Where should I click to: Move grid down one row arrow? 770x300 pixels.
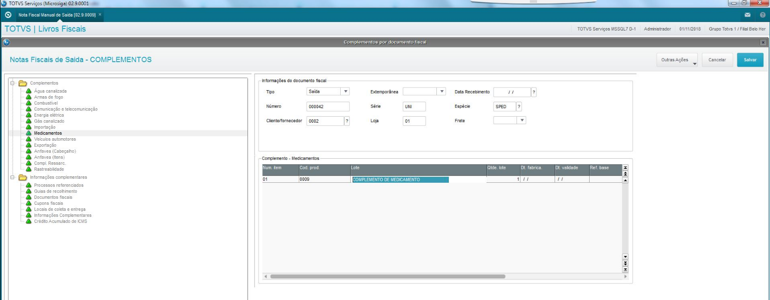(x=625, y=256)
